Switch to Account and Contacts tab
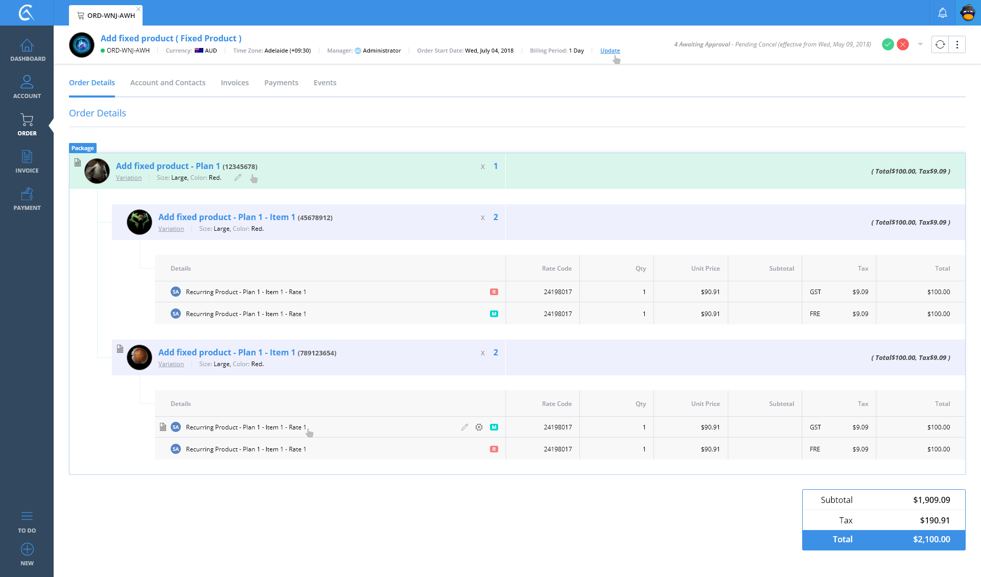Screen dimensions: 981x577 (168, 83)
